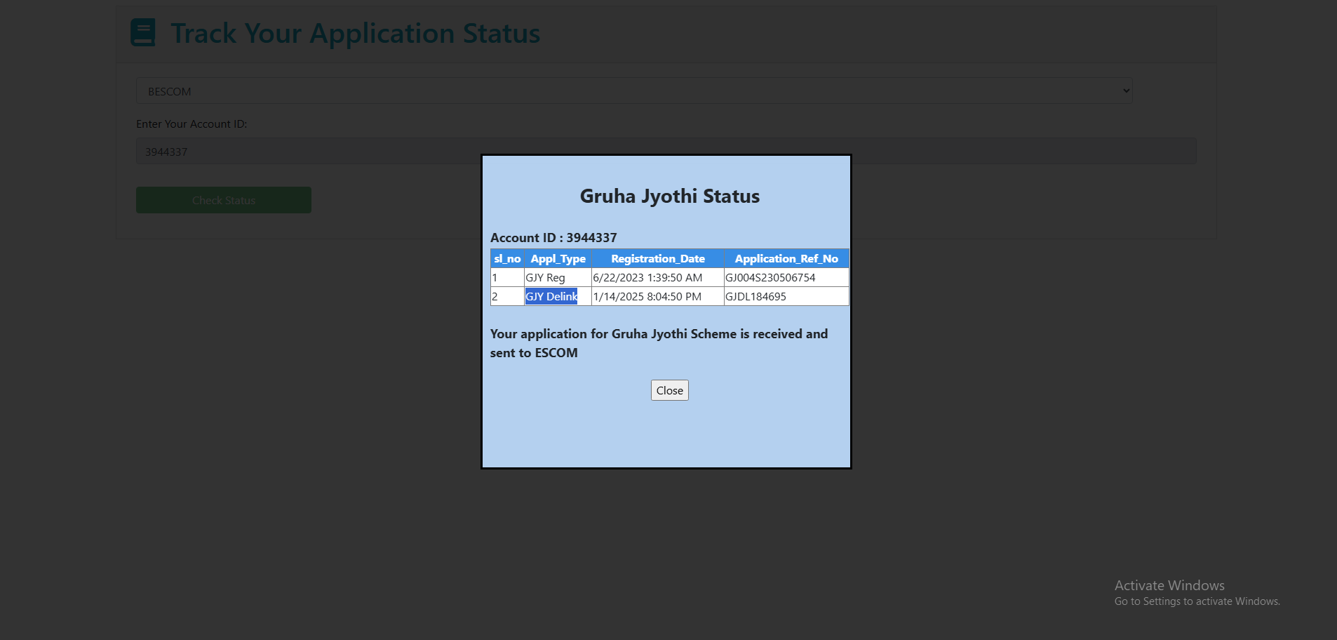Click the Check Status button
The image size is (1337, 640).
pos(224,200)
